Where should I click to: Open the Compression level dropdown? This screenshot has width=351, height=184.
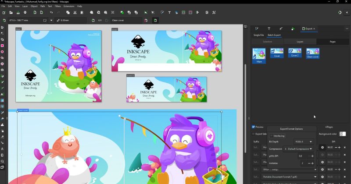point(298,149)
